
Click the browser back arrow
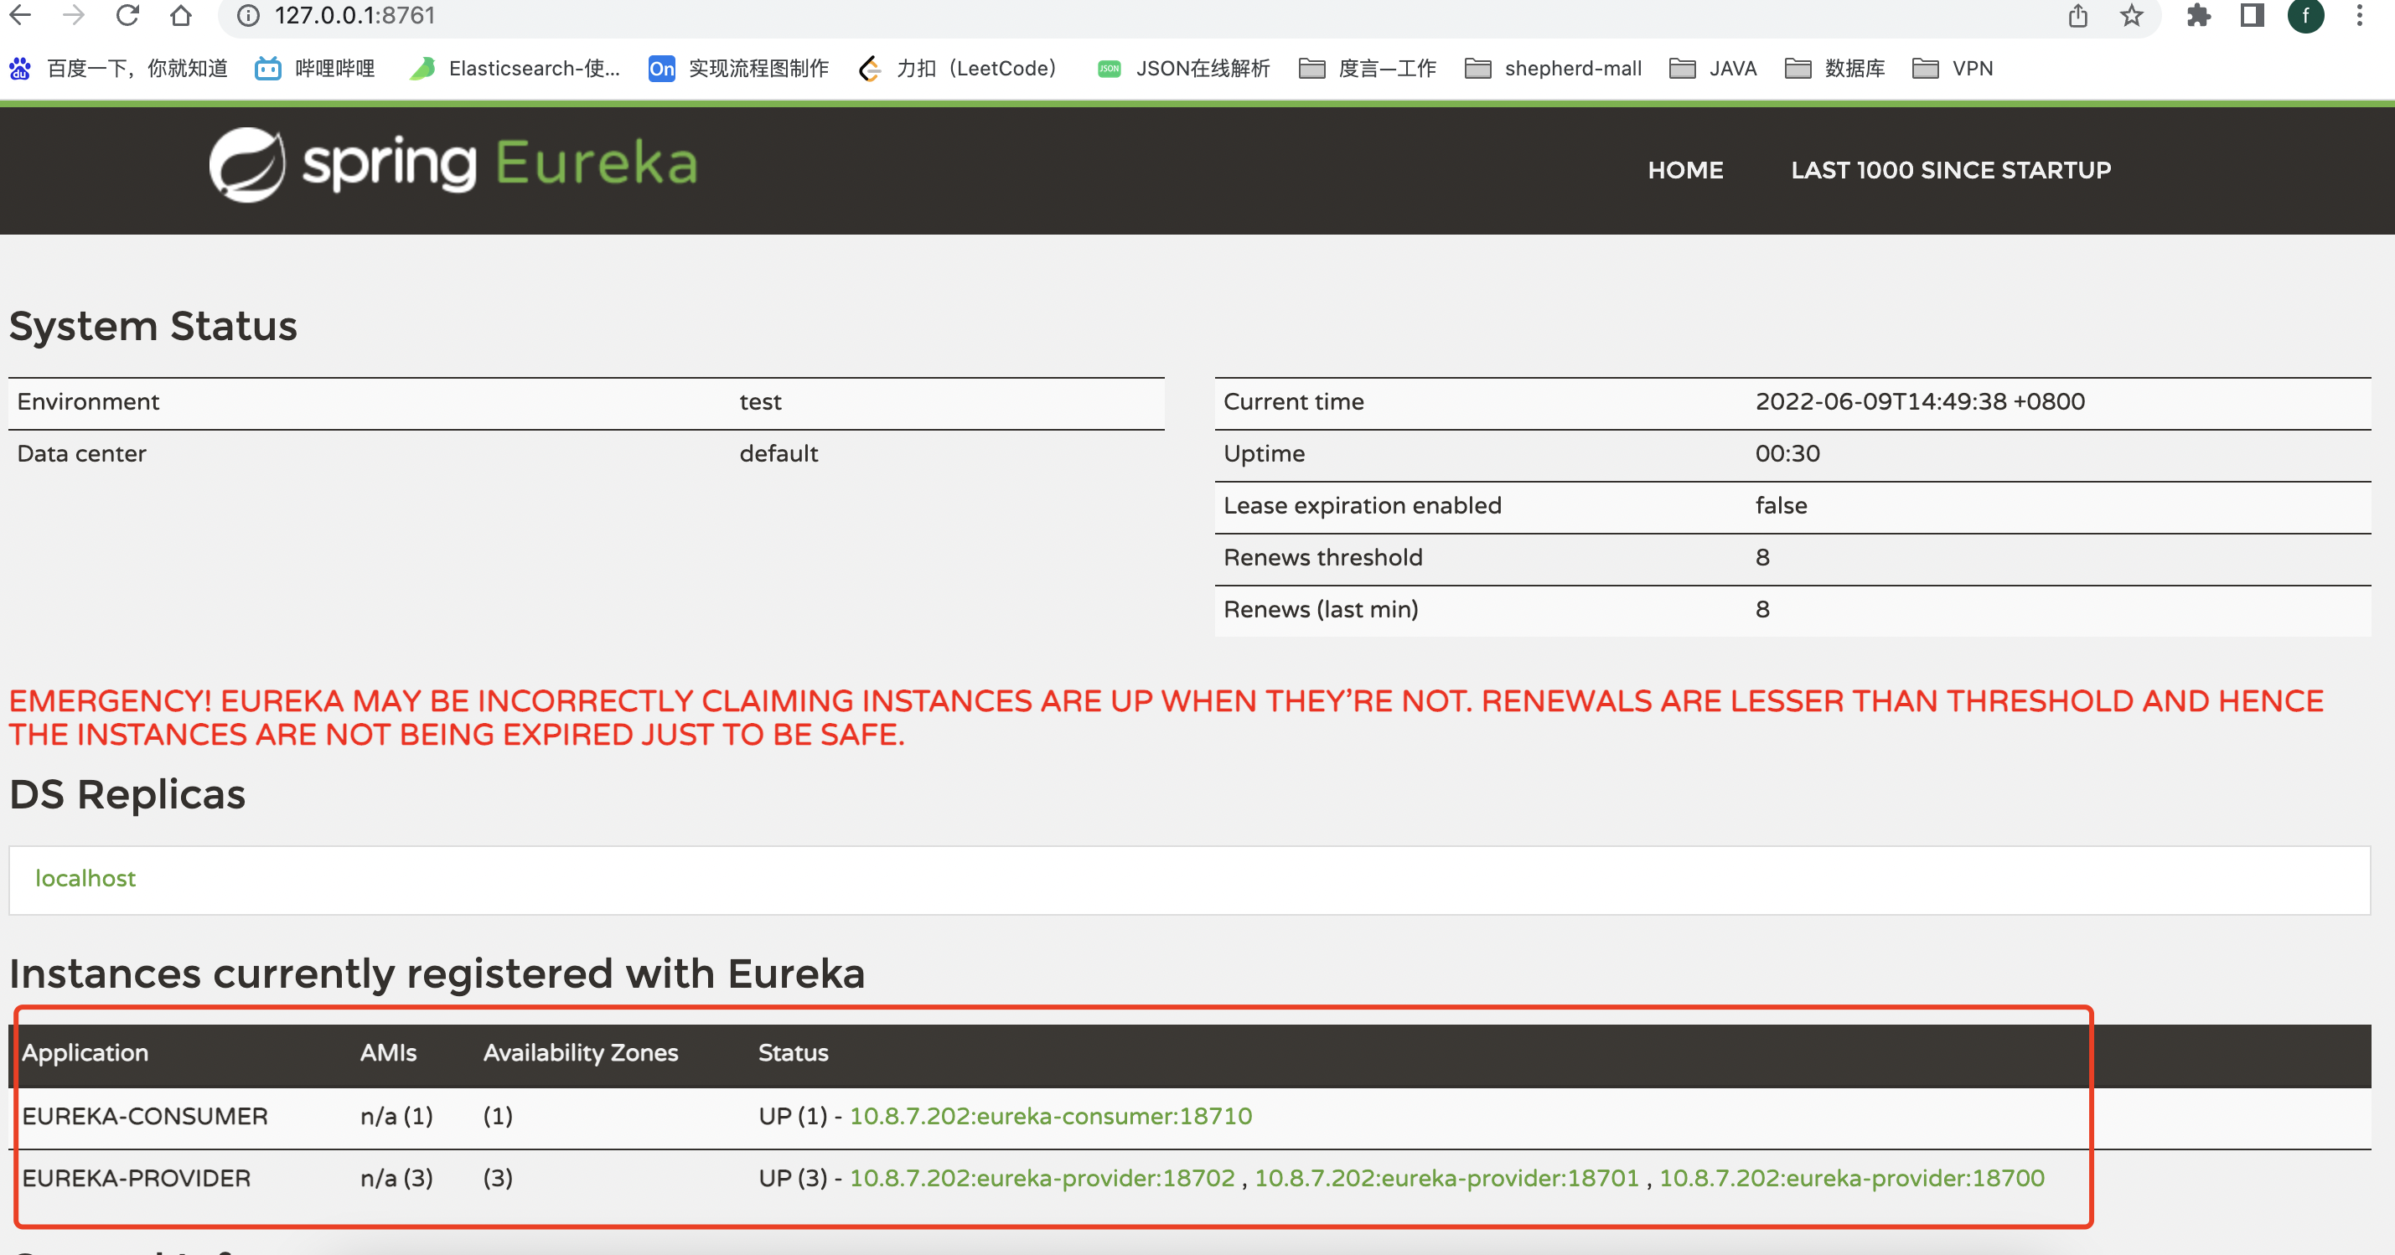(20, 15)
